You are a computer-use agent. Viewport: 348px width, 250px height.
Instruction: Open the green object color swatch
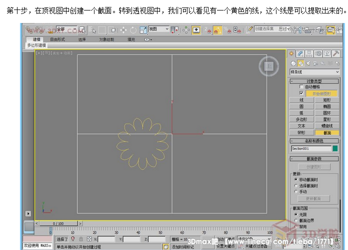click(x=335, y=148)
